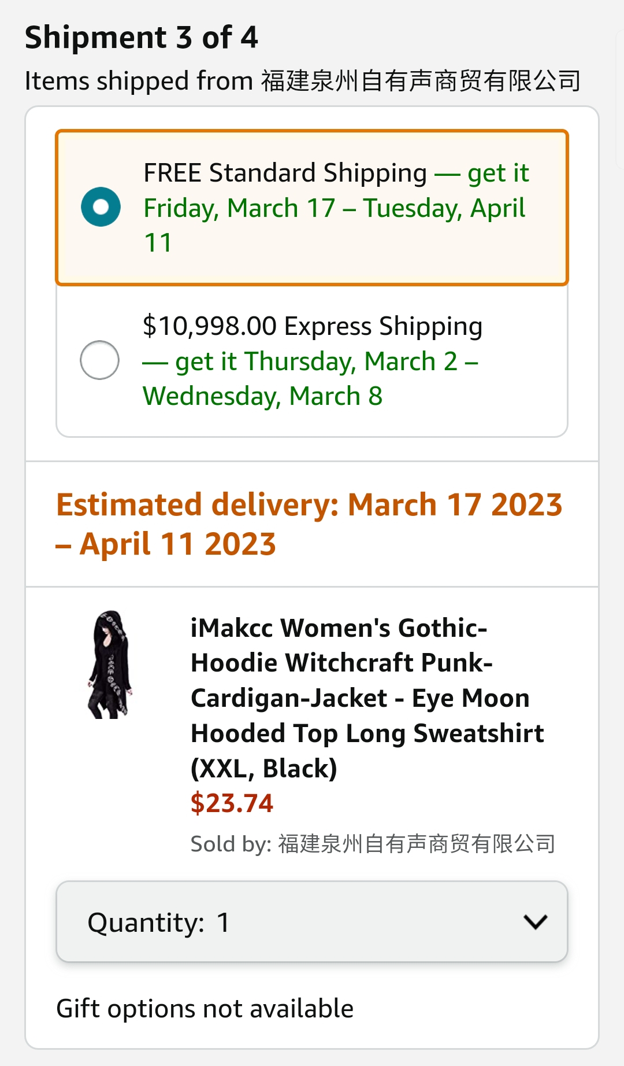The width and height of the screenshot is (624, 1066).
Task: Click the Quantity: 1 label text
Action: pyautogui.click(x=159, y=923)
